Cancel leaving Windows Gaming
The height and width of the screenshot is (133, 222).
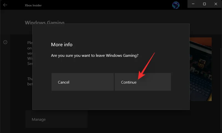click(x=82, y=82)
